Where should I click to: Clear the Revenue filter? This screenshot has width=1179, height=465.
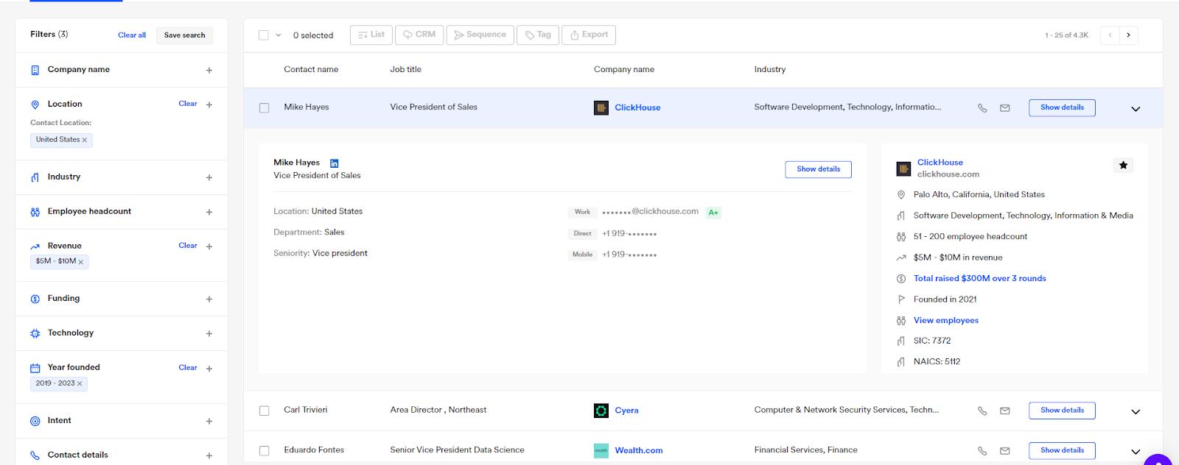point(188,246)
